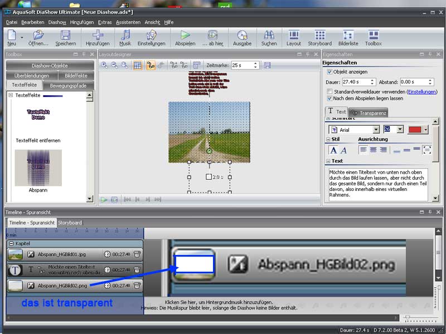Switch to the Transparenz tab
Viewport: 446px width, 334px height.
369,113
